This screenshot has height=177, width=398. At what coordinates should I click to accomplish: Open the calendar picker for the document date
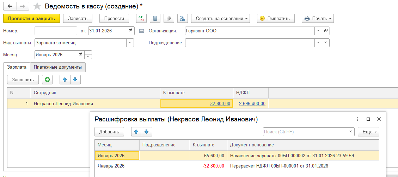tap(131, 31)
